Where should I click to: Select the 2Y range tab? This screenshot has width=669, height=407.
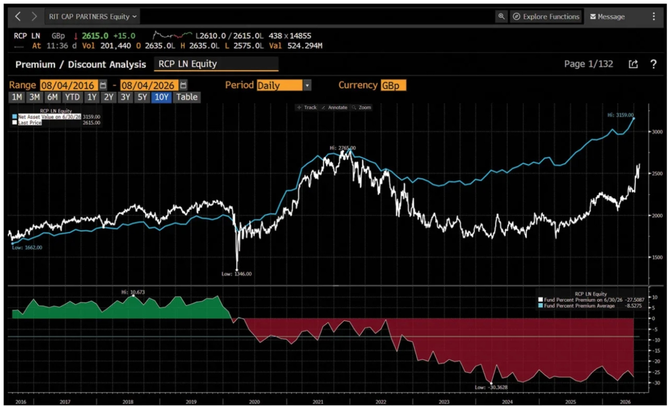point(108,97)
